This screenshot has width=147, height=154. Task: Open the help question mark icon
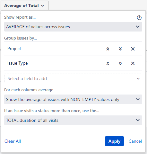coord(139,18)
